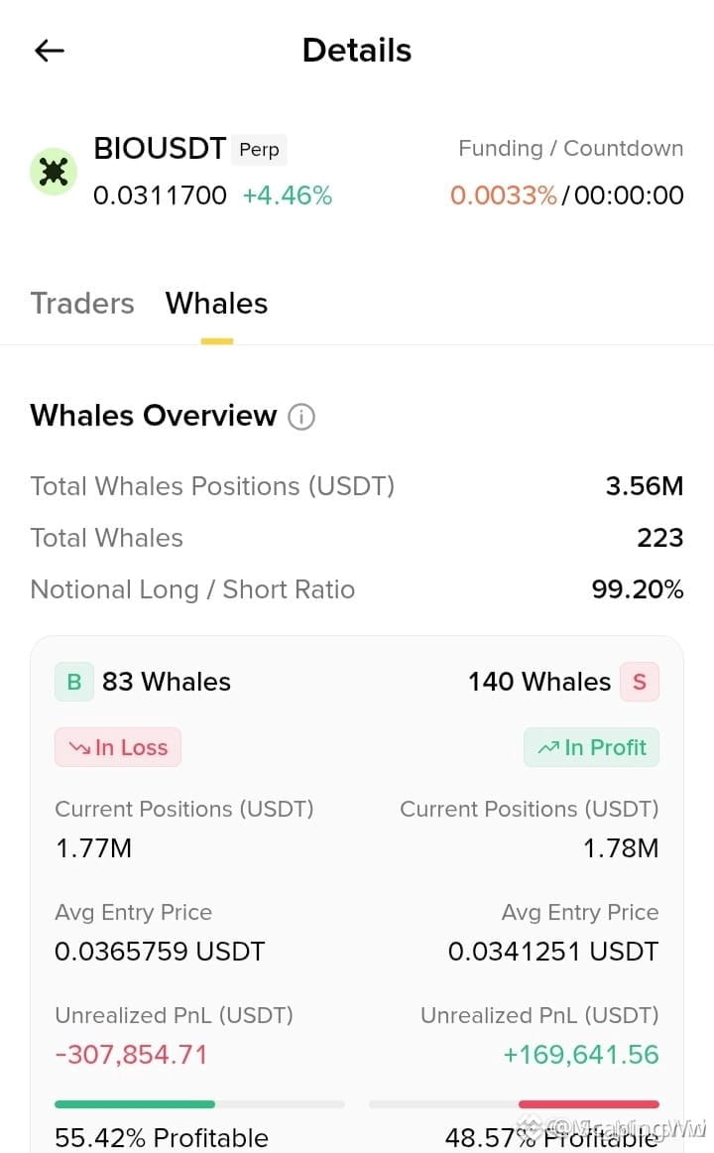Select the Whales tab
714x1153 pixels.
pyautogui.click(x=217, y=303)
